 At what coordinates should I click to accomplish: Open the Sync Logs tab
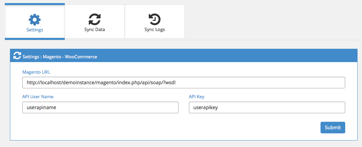point(155,21)
